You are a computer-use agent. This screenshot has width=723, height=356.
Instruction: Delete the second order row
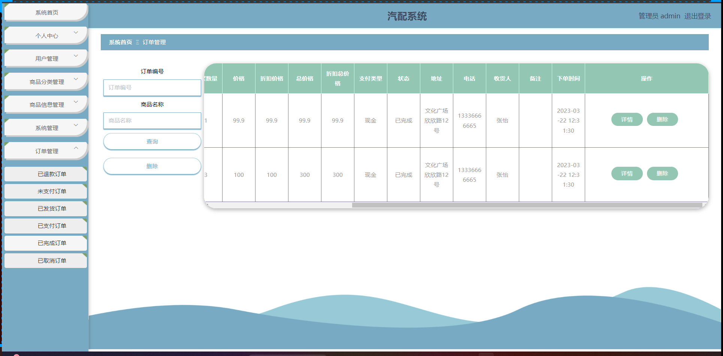tap(662, 174)
